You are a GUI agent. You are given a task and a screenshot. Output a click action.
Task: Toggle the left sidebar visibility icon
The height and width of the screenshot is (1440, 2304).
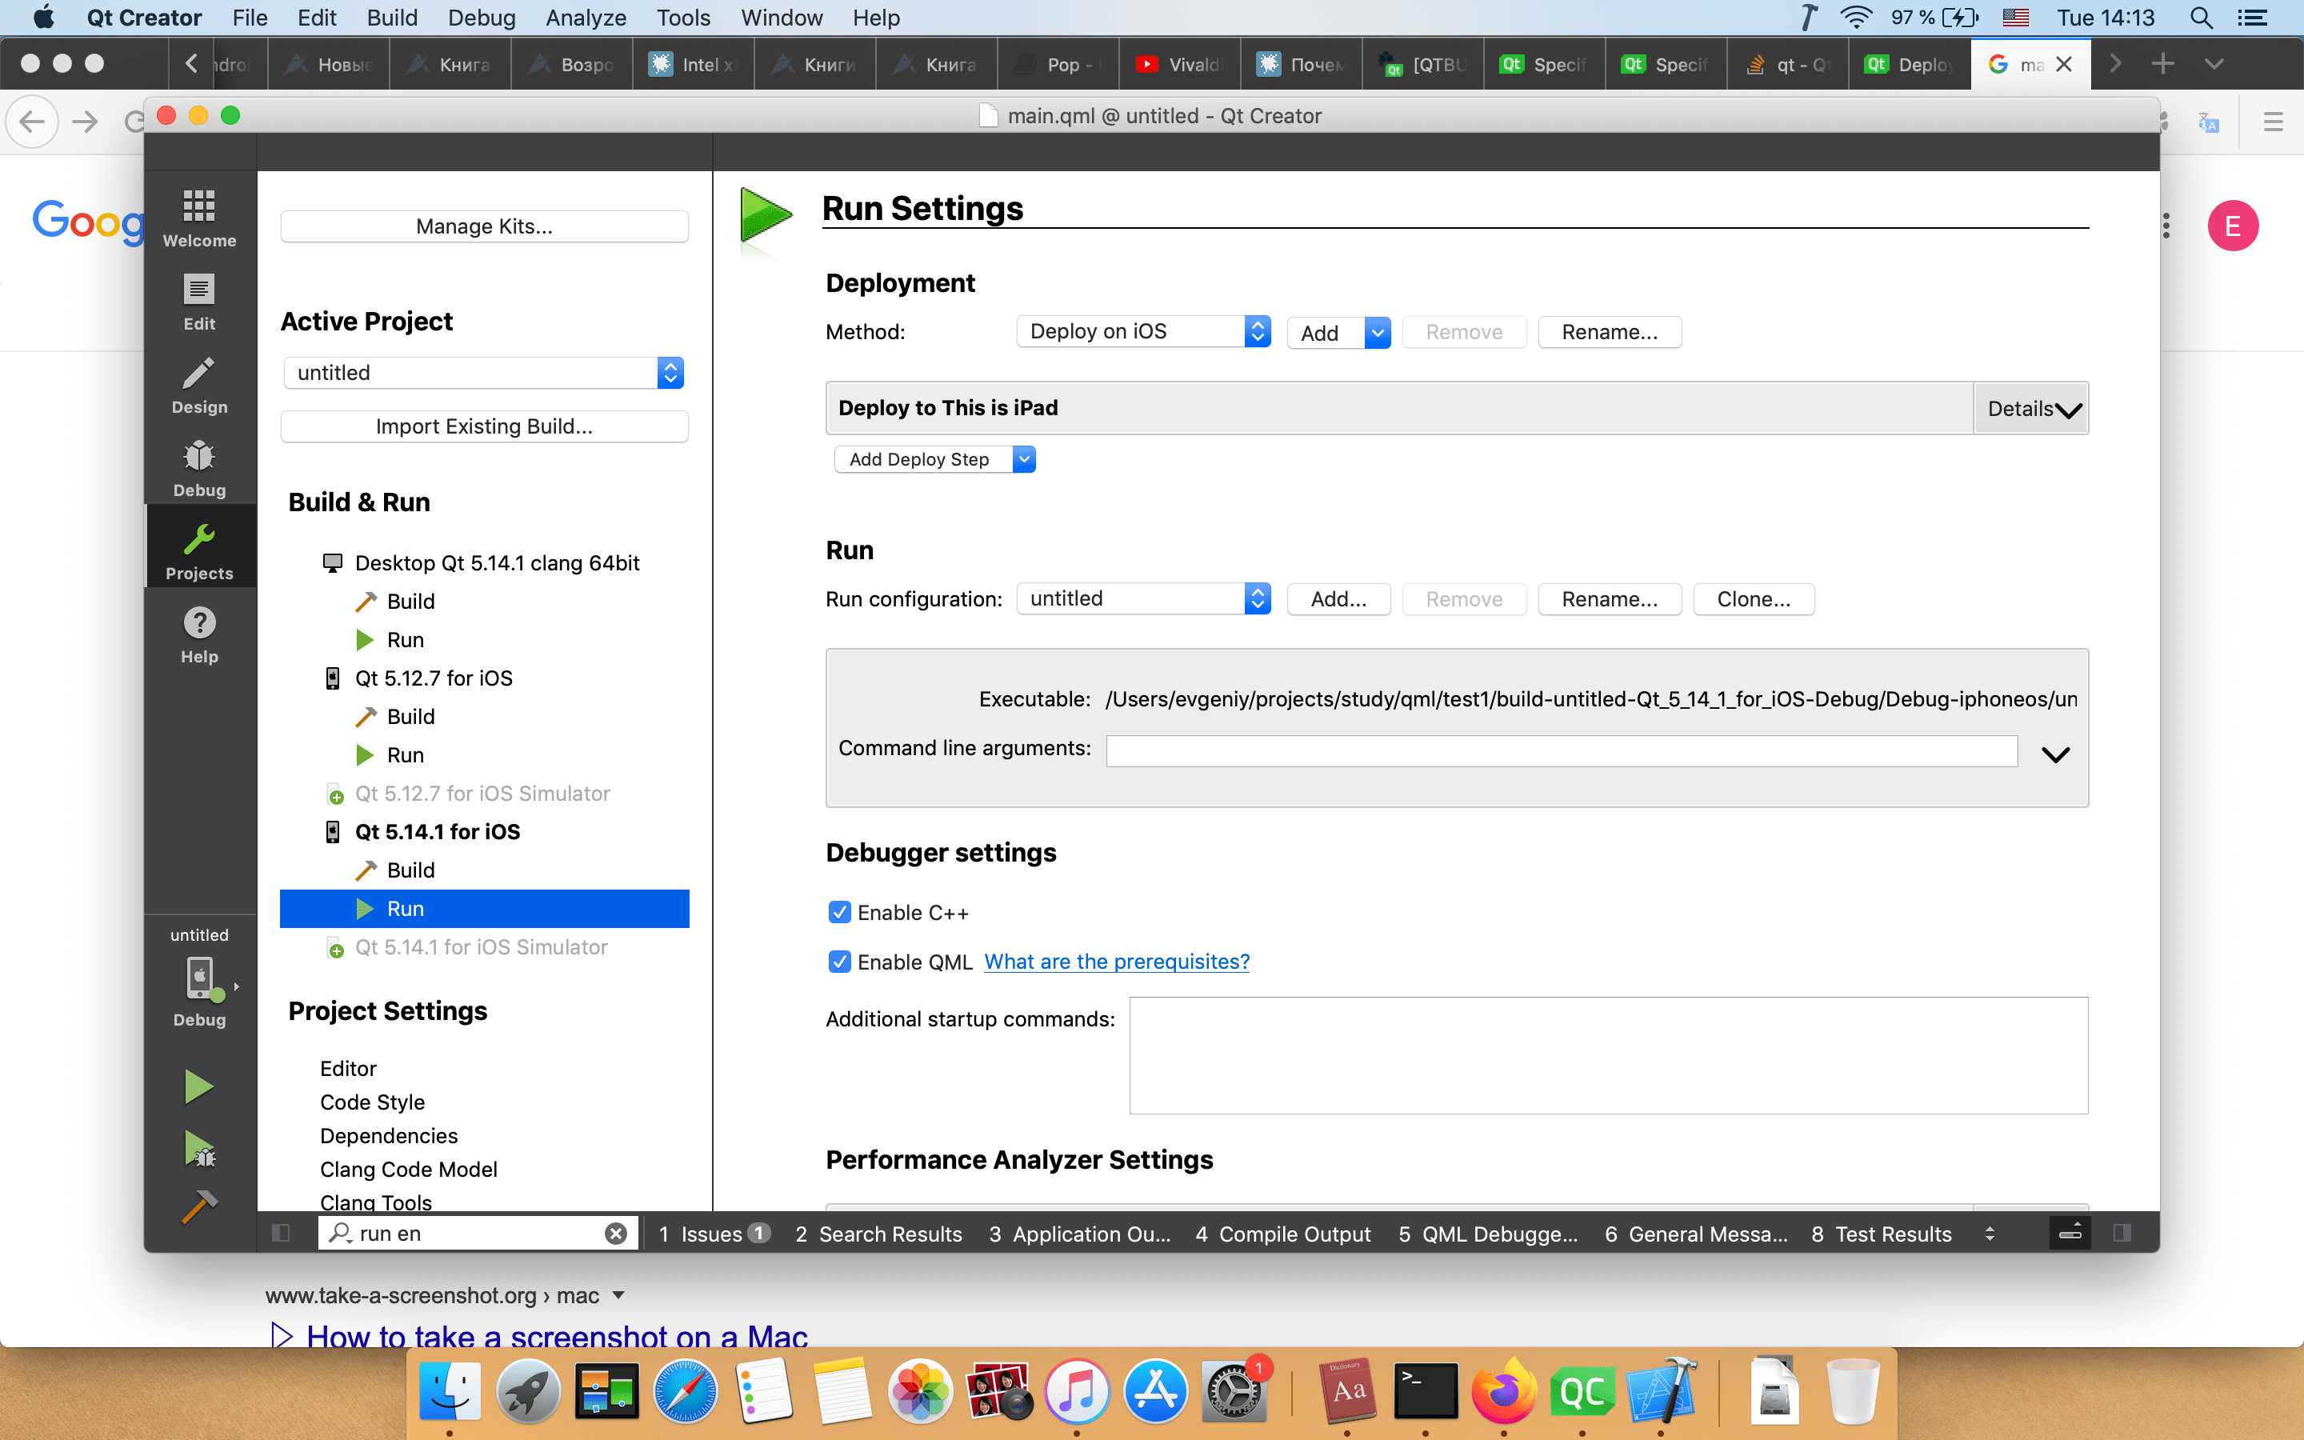(280, 1234)
